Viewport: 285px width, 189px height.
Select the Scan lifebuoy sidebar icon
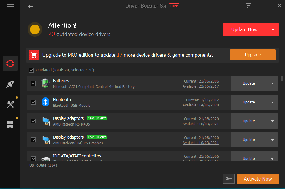tap(10, 63)
